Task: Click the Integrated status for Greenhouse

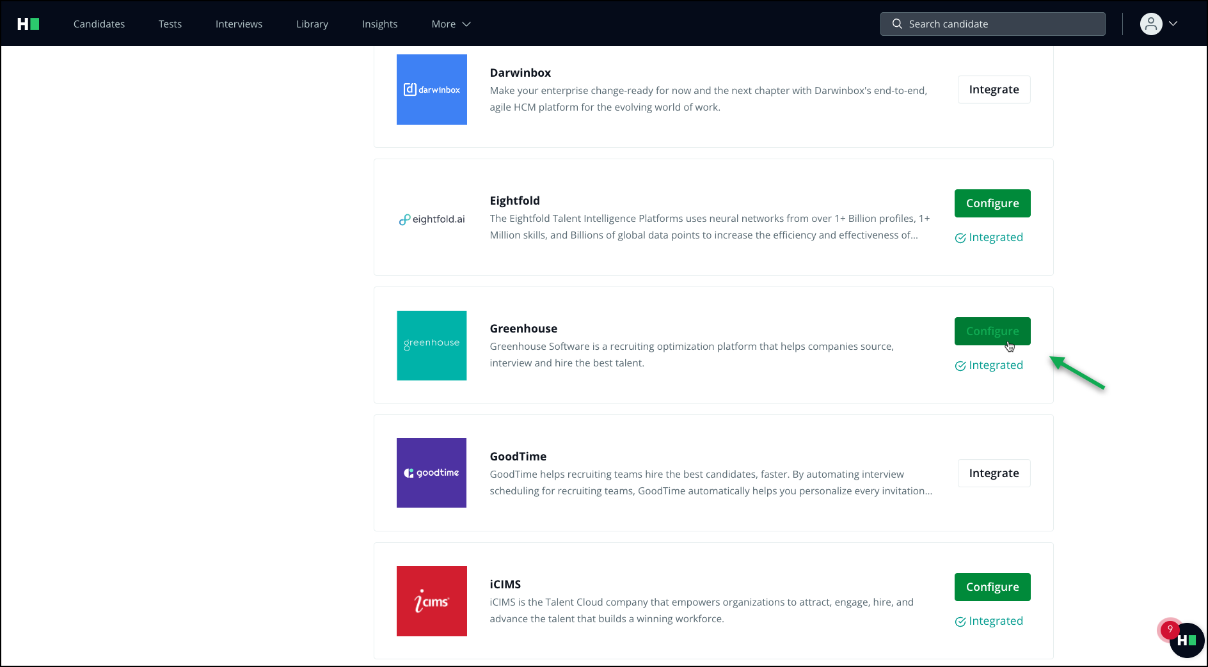Action: tap(989, 365)
